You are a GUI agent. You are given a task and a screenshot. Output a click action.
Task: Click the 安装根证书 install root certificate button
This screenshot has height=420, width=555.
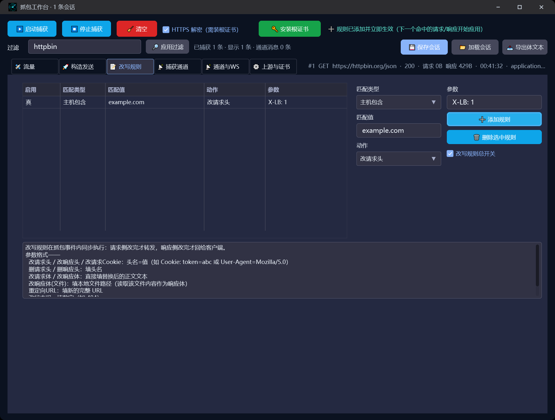click(x=290, y=29)
